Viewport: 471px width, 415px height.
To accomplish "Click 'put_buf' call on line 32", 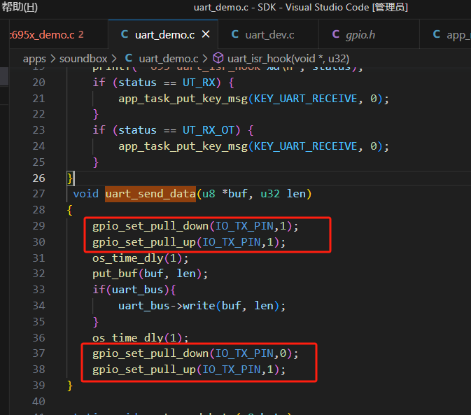I will [x=115, y=274].
